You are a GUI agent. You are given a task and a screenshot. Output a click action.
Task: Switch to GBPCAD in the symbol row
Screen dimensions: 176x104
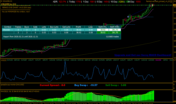click(x=88, y=60)
